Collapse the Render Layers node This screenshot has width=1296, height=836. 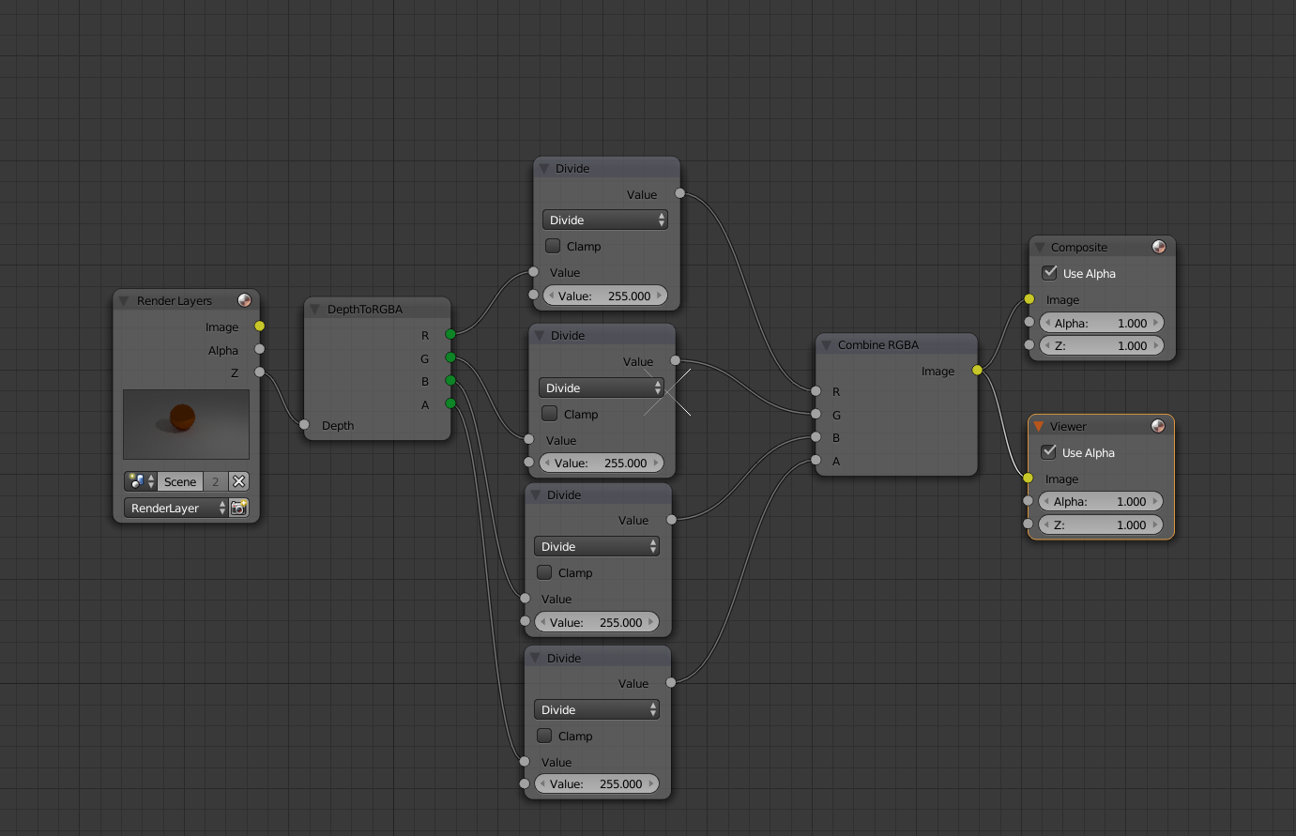point(124,301)
